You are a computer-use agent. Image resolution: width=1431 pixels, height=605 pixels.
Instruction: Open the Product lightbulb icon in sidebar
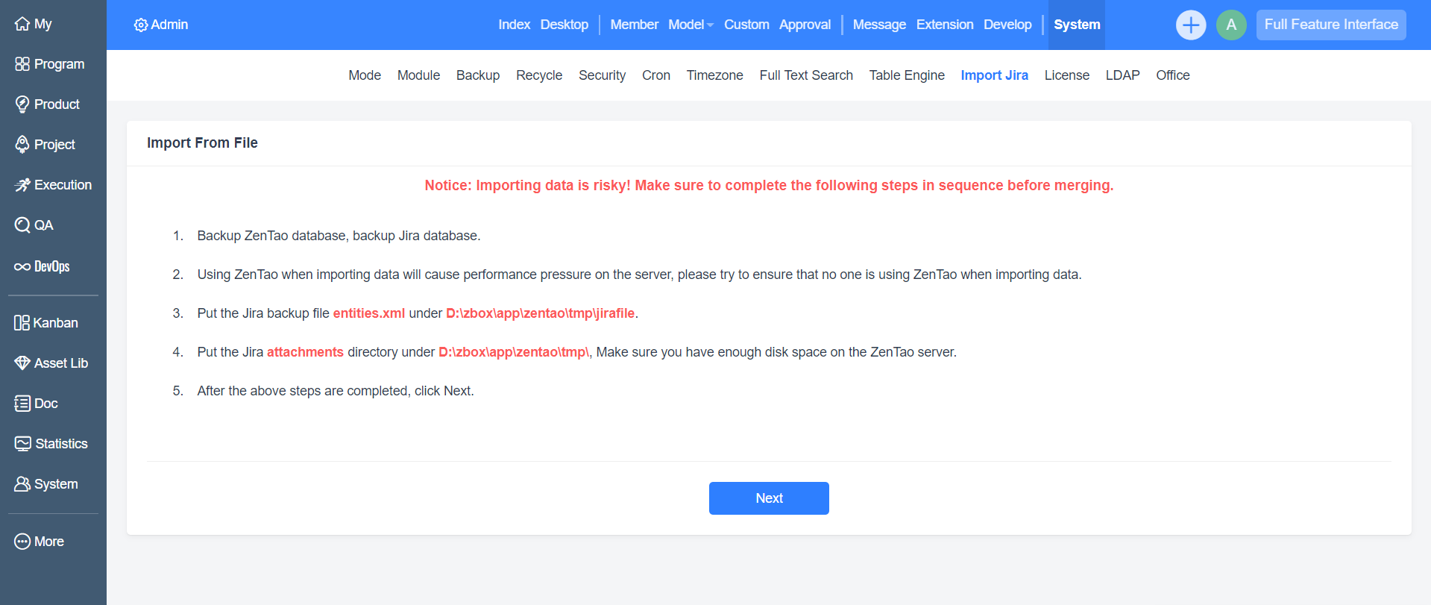[22, 104]
